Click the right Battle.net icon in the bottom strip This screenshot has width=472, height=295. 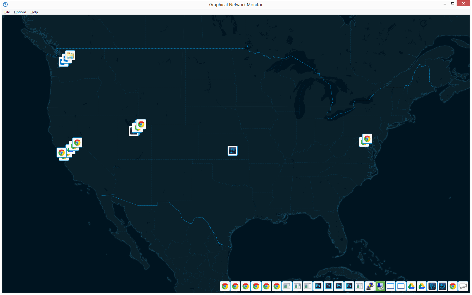pos(442,286)
